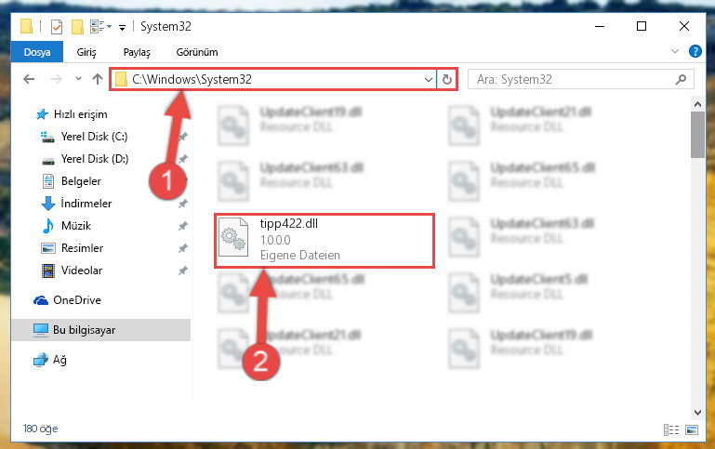
Task: Refresh the System32 folder view
Action: click(x=447, y=79)
